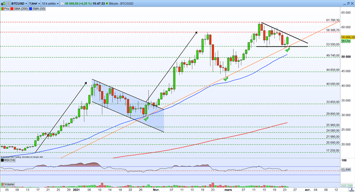Click the chart link group icon
Viewport: 355px width, 192px height.
pyautogui.click(x=8, y=4)
